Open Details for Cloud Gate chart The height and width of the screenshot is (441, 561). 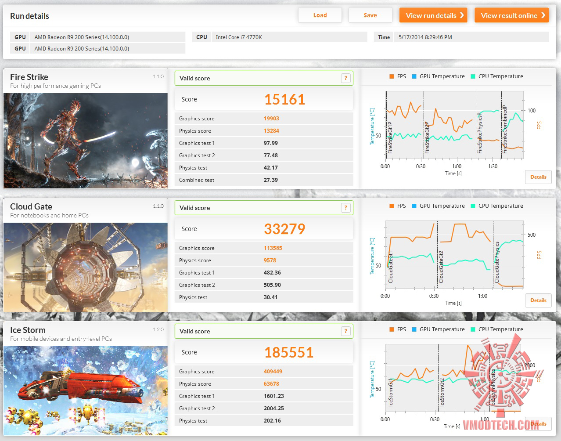538,300
